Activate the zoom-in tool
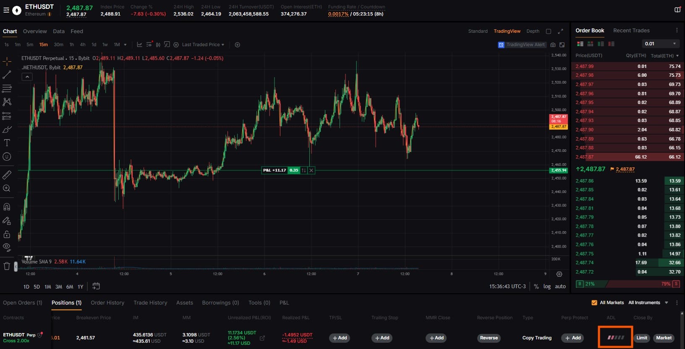This screenshot has width=685, height=349. tap(7, 188)
